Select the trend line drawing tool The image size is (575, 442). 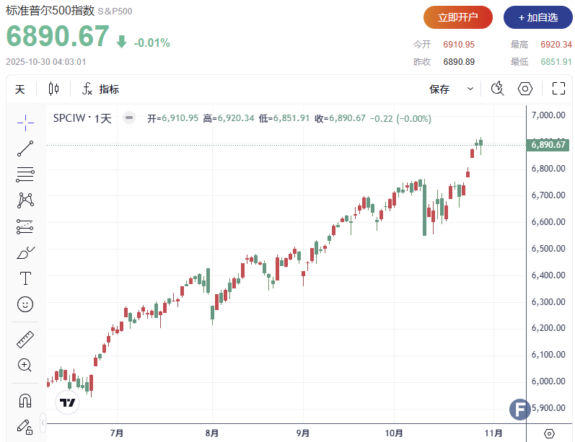(25, 149)
